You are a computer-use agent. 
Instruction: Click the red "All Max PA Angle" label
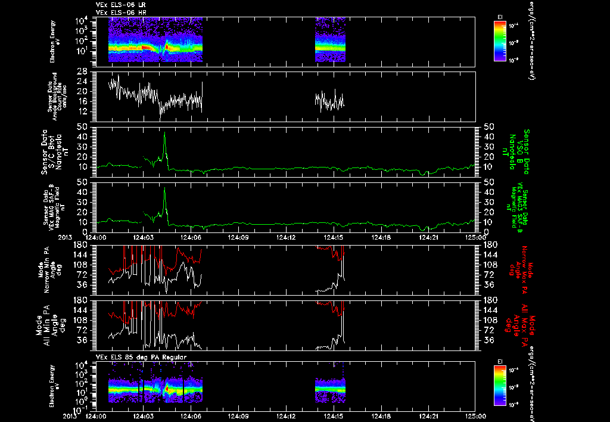coord(521,325)
